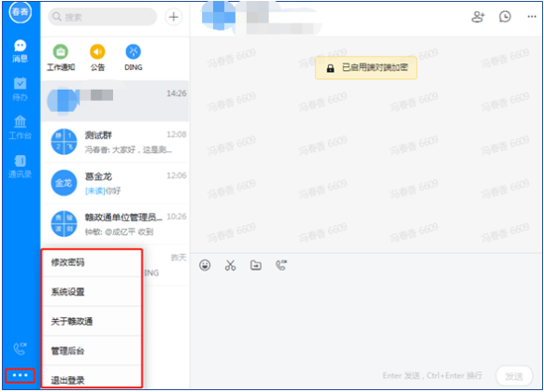Click the phone call icon in sidebar
This screenshot has width=544, height=392.
(21, 349)
